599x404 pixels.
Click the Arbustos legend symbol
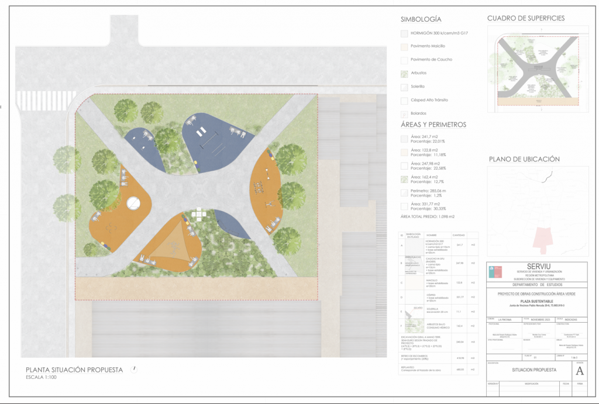click(404, 73)
